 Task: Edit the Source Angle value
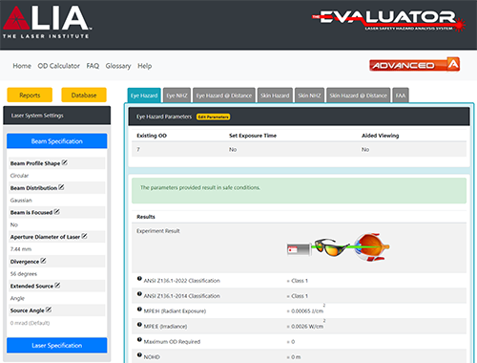(x=49, y=310)
